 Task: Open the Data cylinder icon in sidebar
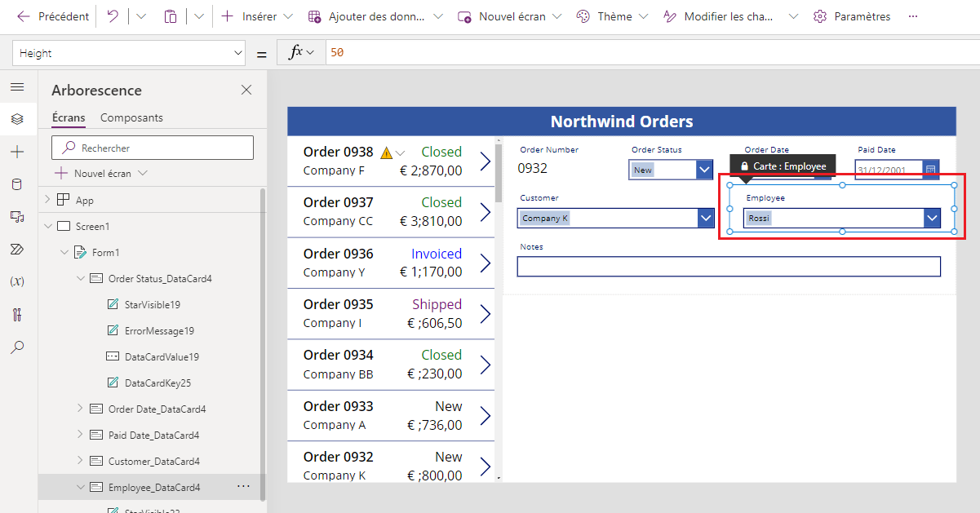[x=17, y=184]
